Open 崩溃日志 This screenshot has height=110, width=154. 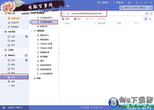[42, 26]
